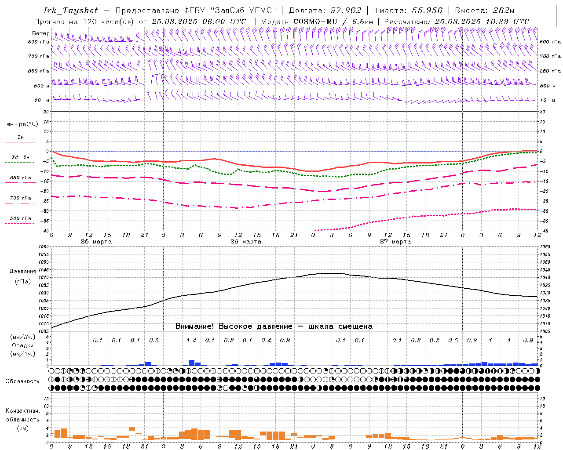Click the 26 марта date label
The image size is (563, 450).
(x=246, y=242)
